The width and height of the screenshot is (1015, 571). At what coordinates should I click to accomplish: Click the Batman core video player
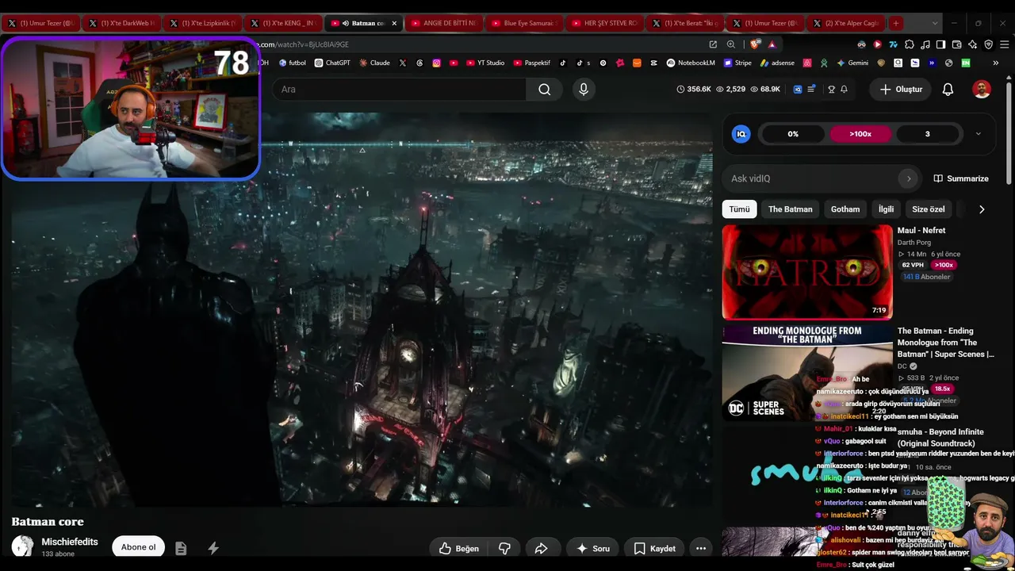pos(362,309)
